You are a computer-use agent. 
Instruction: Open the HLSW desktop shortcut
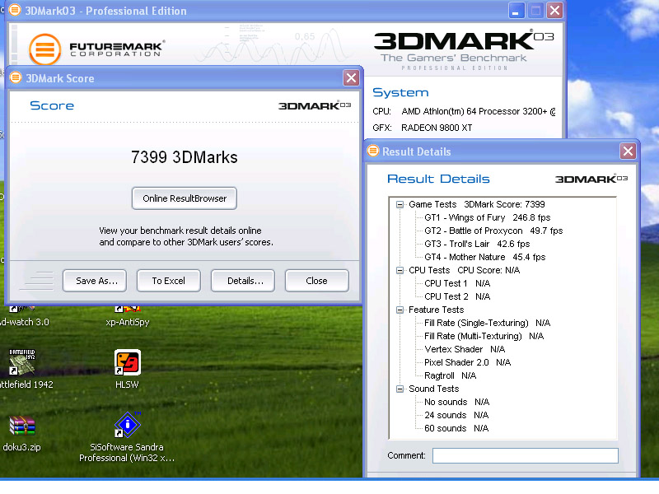(x=127, y=363)
